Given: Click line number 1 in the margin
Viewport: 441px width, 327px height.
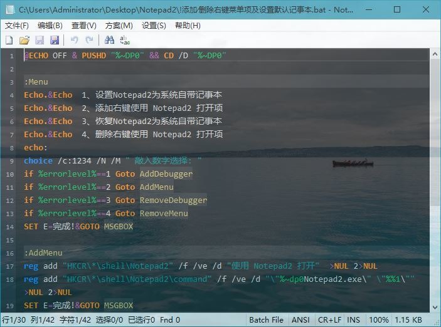Looking at the screenshot, I should (12, 56).
